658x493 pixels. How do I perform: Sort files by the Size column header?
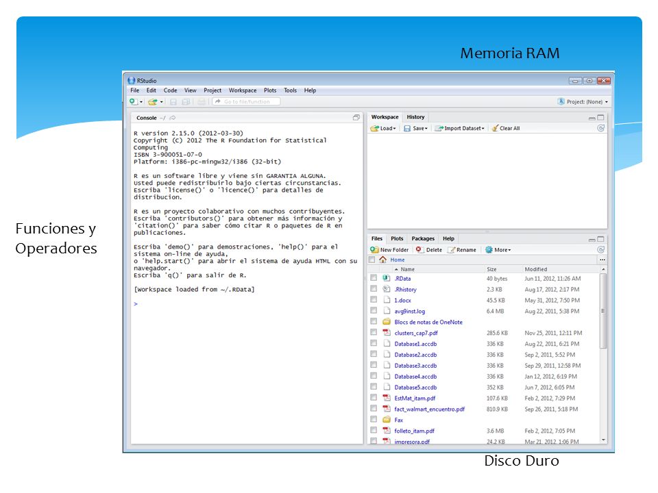coord(491,269)
